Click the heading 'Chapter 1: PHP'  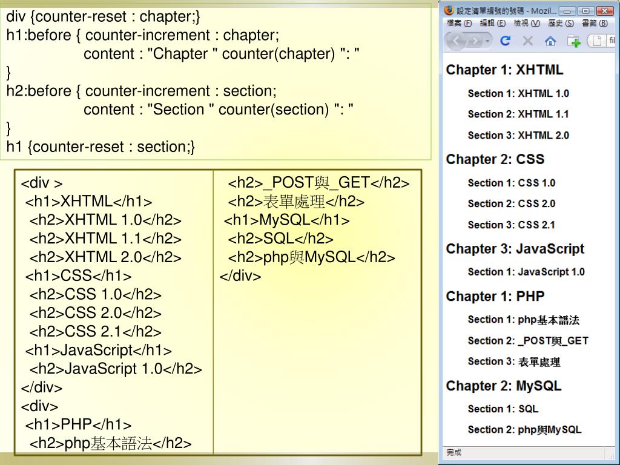[495, 296]
